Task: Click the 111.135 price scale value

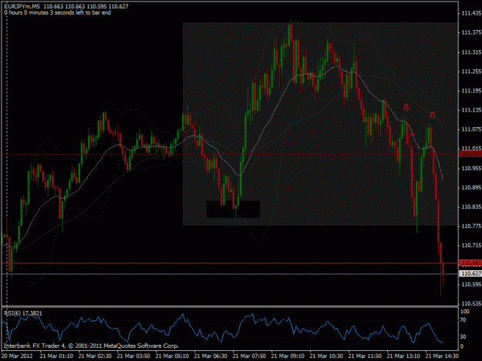Action: 471,110
